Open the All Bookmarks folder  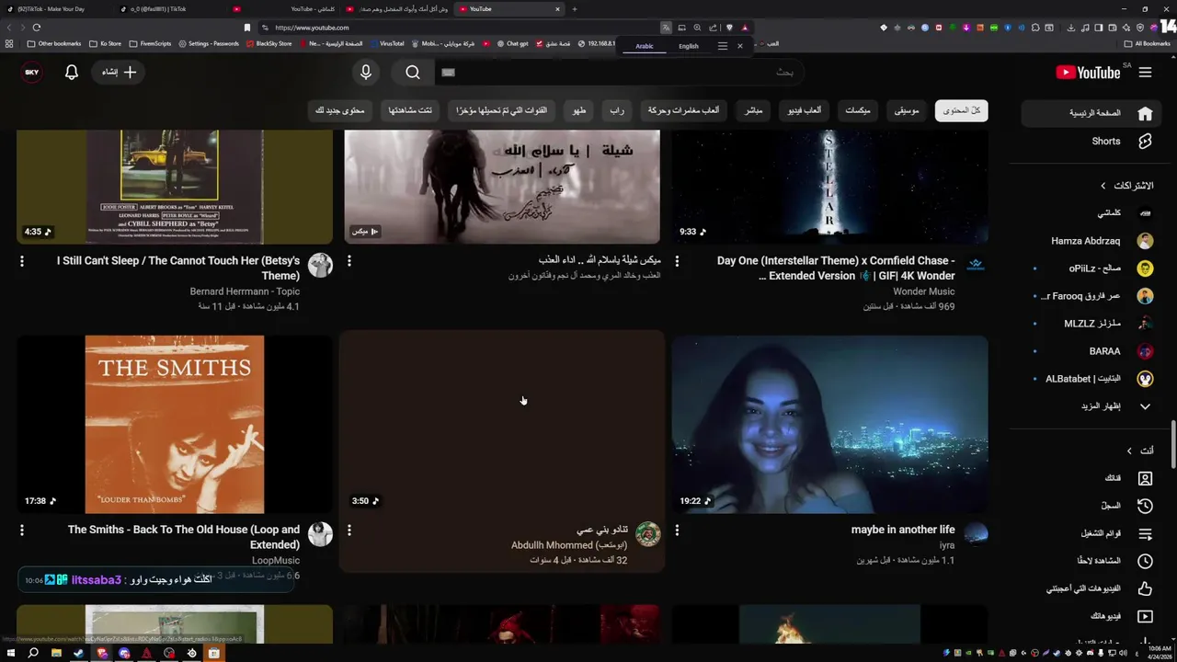[x=1148, y=43]
